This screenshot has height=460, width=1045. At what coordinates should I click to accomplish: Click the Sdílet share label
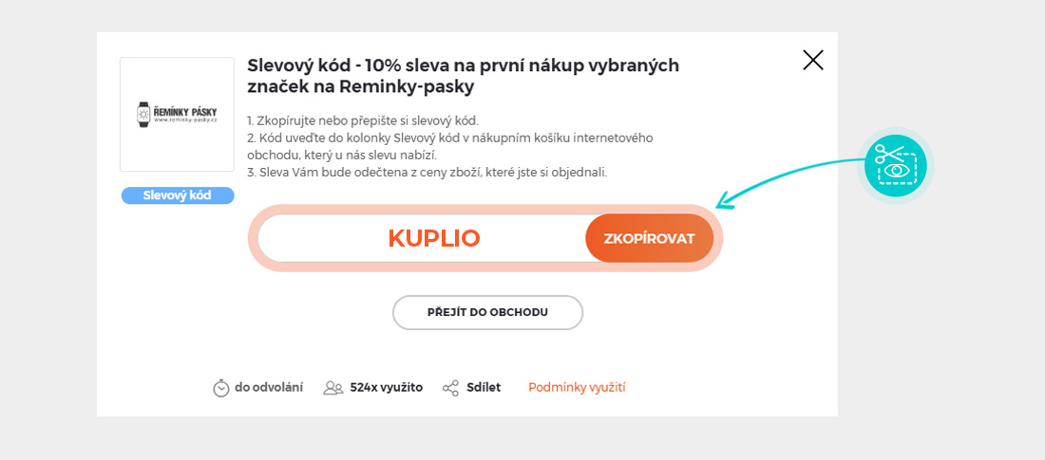point(484,387)
